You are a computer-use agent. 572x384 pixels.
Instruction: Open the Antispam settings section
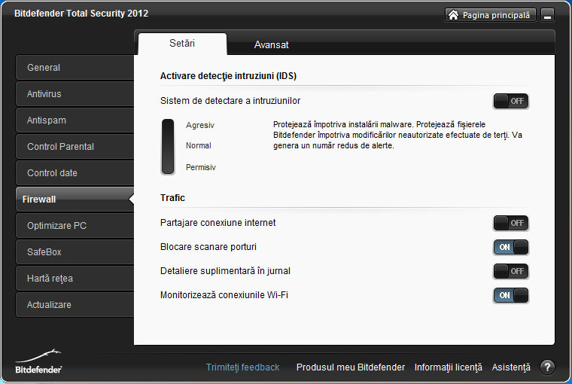74,120
